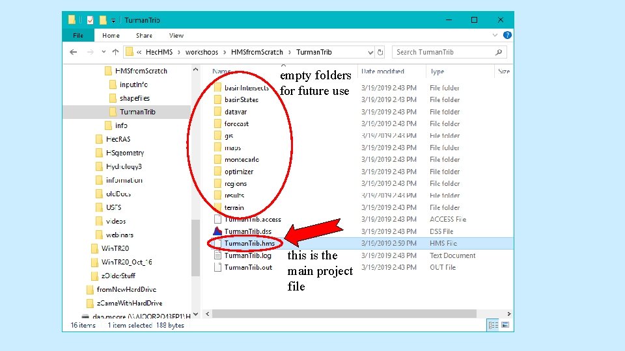
Task: Click the horizontal scrollbar in file list
Action: coord(344,314)
